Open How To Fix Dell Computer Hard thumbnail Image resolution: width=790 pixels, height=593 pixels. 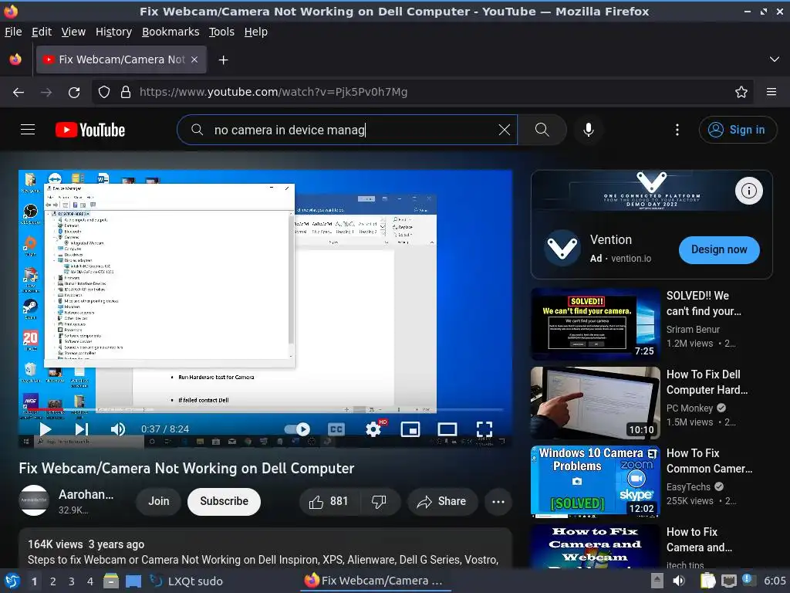595,402
